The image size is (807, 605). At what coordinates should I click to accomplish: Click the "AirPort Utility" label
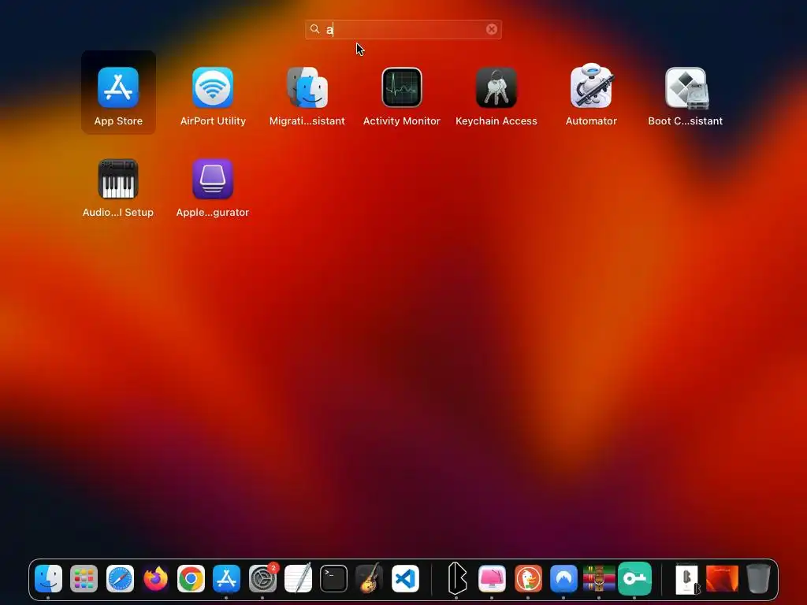(213, 121)
